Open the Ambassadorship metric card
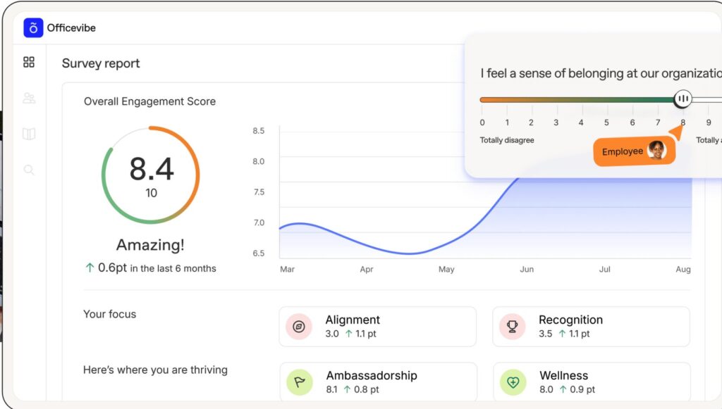 pyautogui.click(x=378, y=382)
